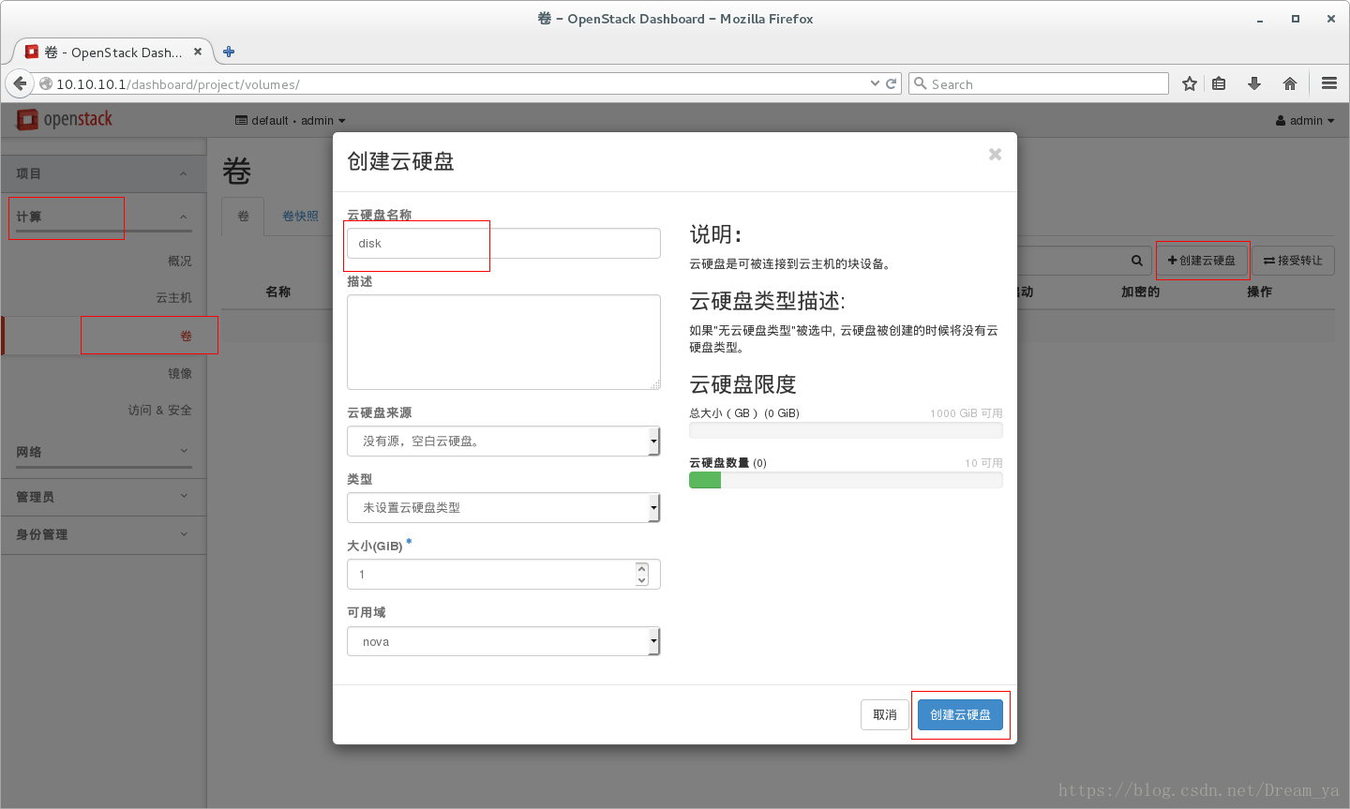Switch to the 卷 tab
This screenshot has width=1350, height=809.
coord(243,216)
